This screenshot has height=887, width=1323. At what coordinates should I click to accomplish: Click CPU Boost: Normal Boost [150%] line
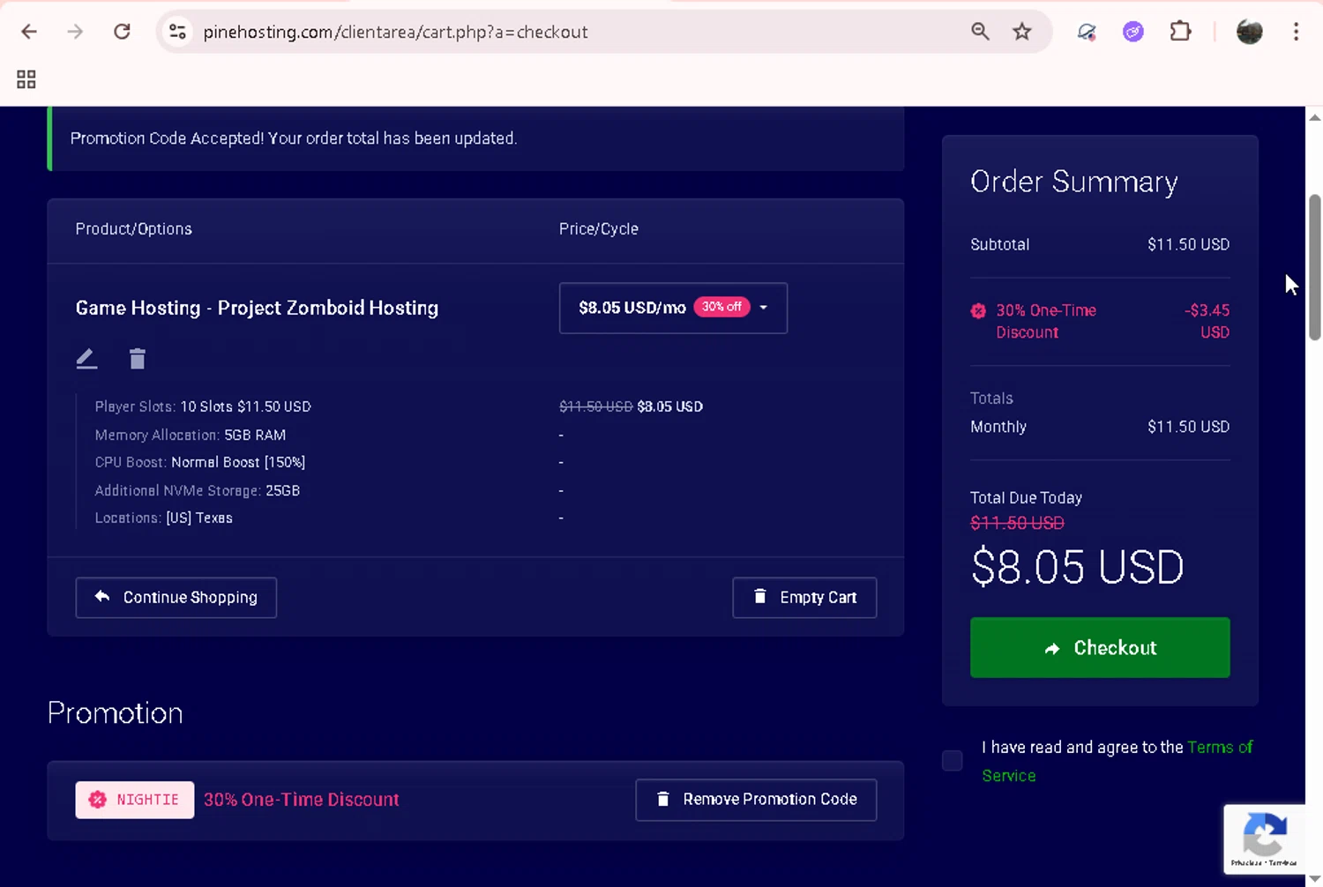tap(200, 462)
